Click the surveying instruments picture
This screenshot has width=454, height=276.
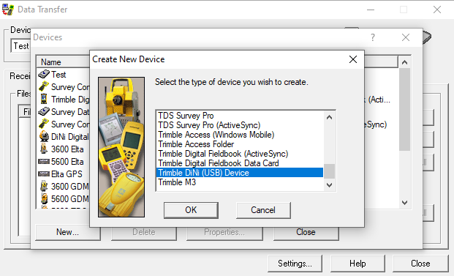coord(121,147)
